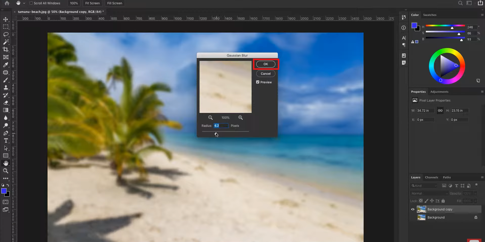Select the Move tool
Viewport: 485px width, 242px height.
6,19
